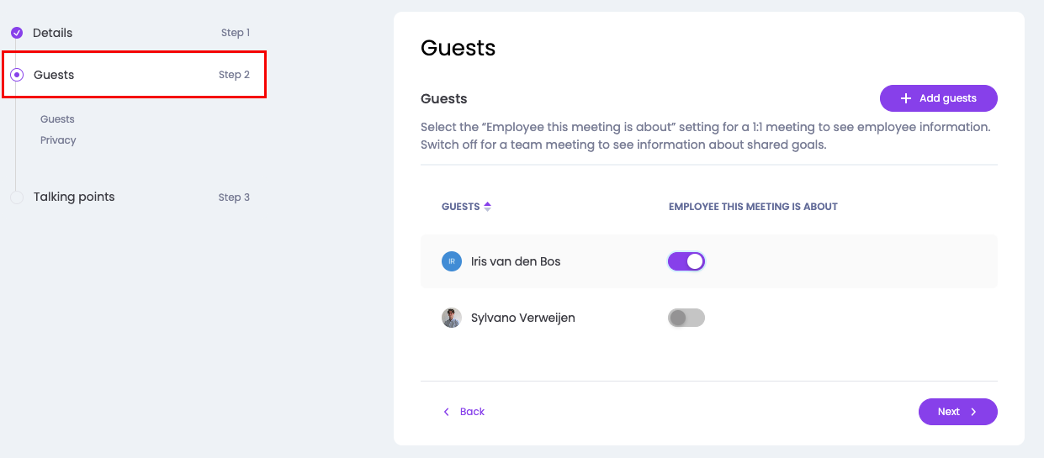This screenshot has height=458, width=1044.
Task: Jump to the Guests sub-section link
Action: tap(57, 119)
